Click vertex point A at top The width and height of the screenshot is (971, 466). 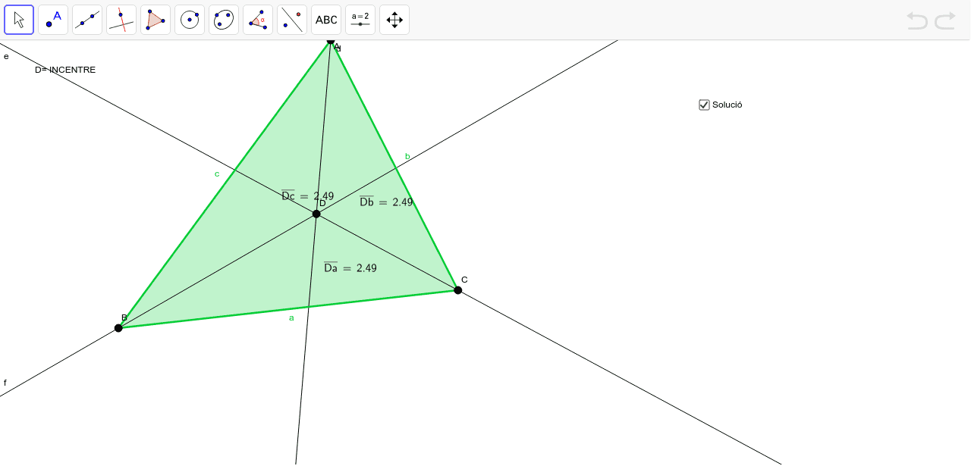point(331,41)
